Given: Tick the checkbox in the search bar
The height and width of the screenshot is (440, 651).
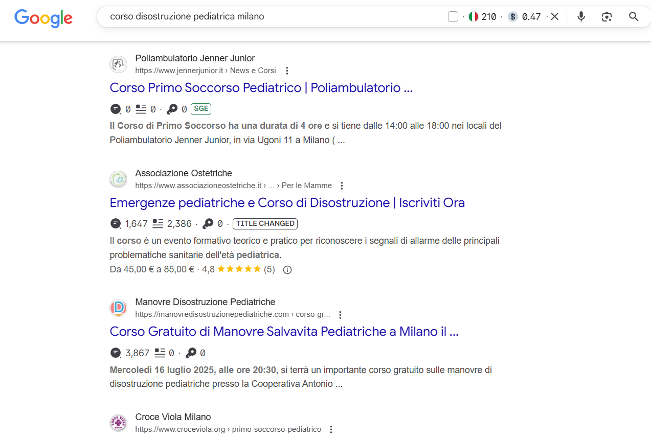Looking at the screenshot, I should (453, 17).
